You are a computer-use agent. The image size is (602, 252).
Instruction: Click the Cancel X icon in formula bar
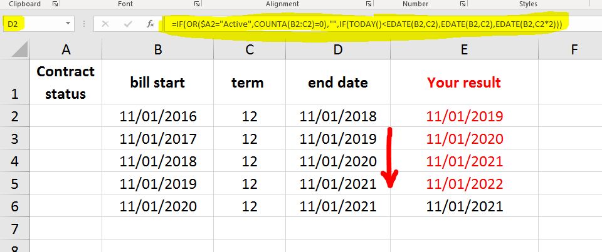click(105, 24)
